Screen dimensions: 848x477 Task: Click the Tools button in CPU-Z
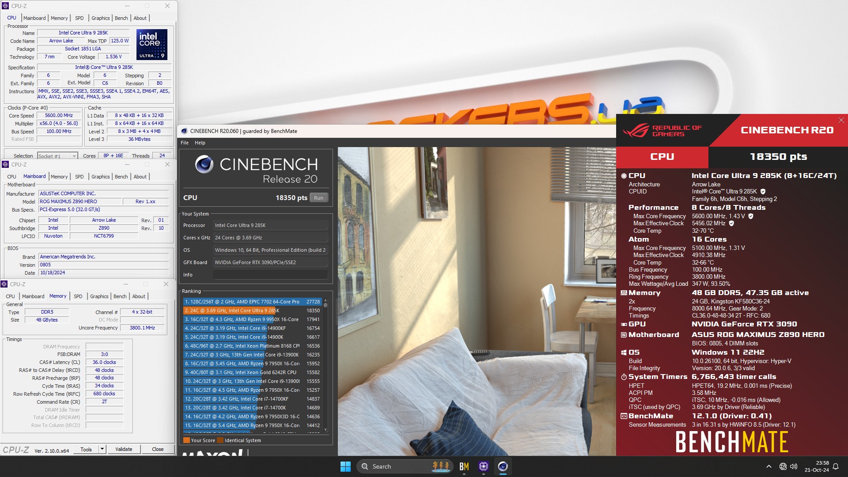86,449
